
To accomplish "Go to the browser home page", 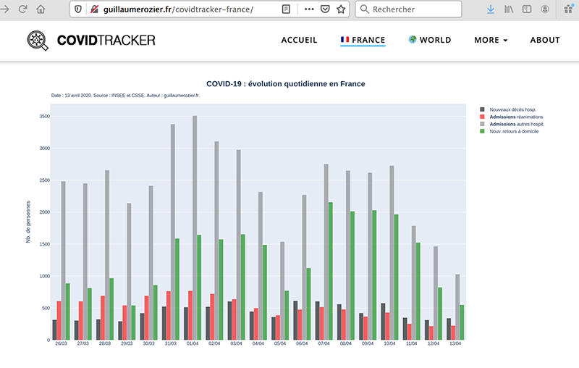I will pos(41,9).
